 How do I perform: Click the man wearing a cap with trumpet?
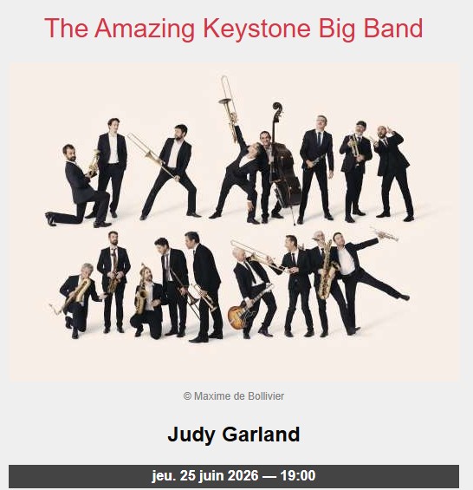click(x=355, y=170)
